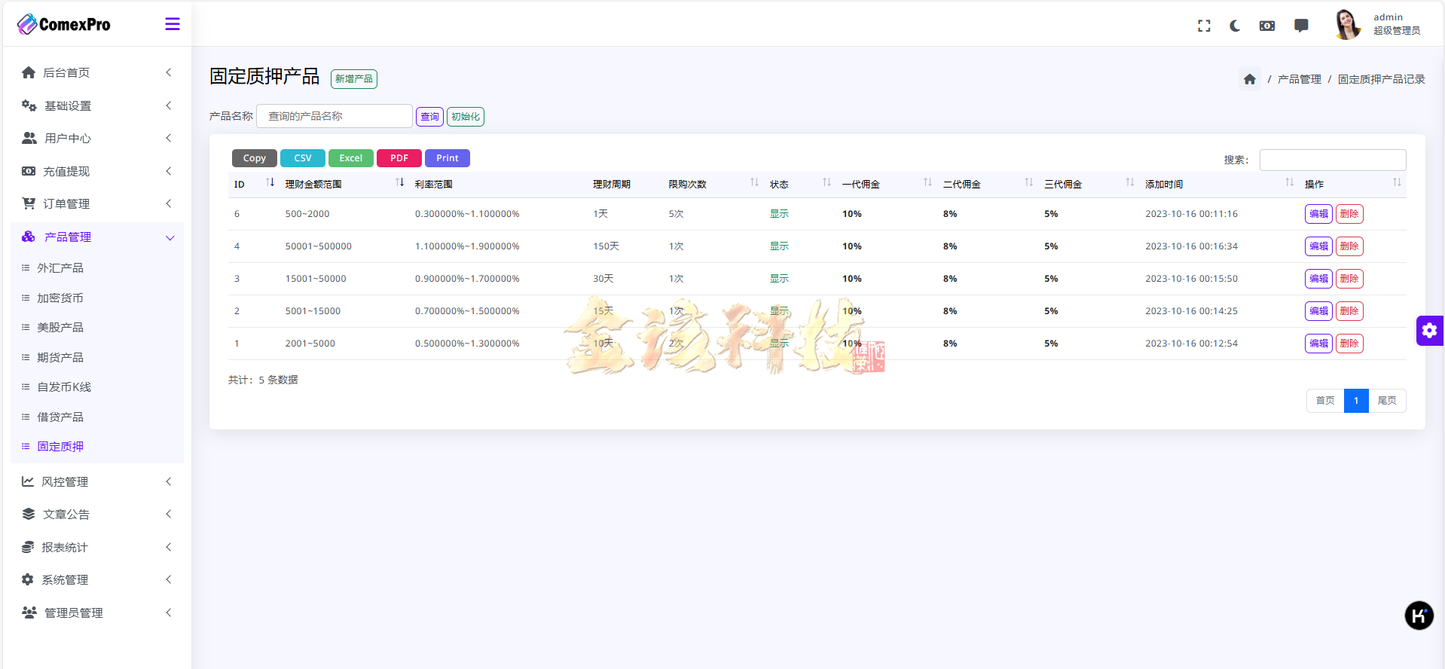Select page 1 in pagination
1445x669 pixels.
pos(1356,401)
